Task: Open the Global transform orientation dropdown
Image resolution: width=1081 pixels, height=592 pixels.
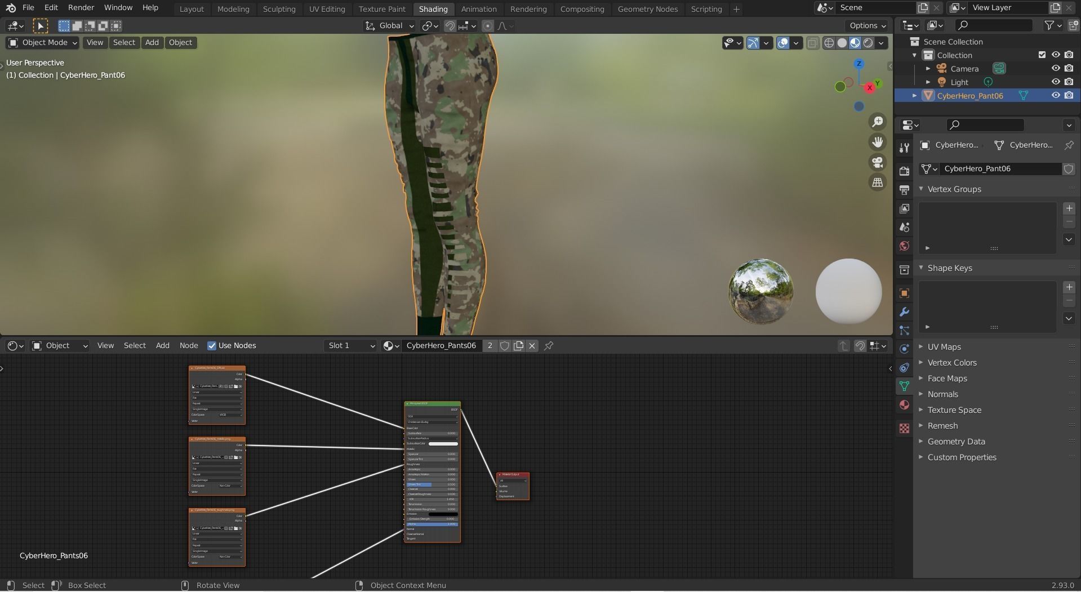Action: pyautogui.click(x=389, y=26)
